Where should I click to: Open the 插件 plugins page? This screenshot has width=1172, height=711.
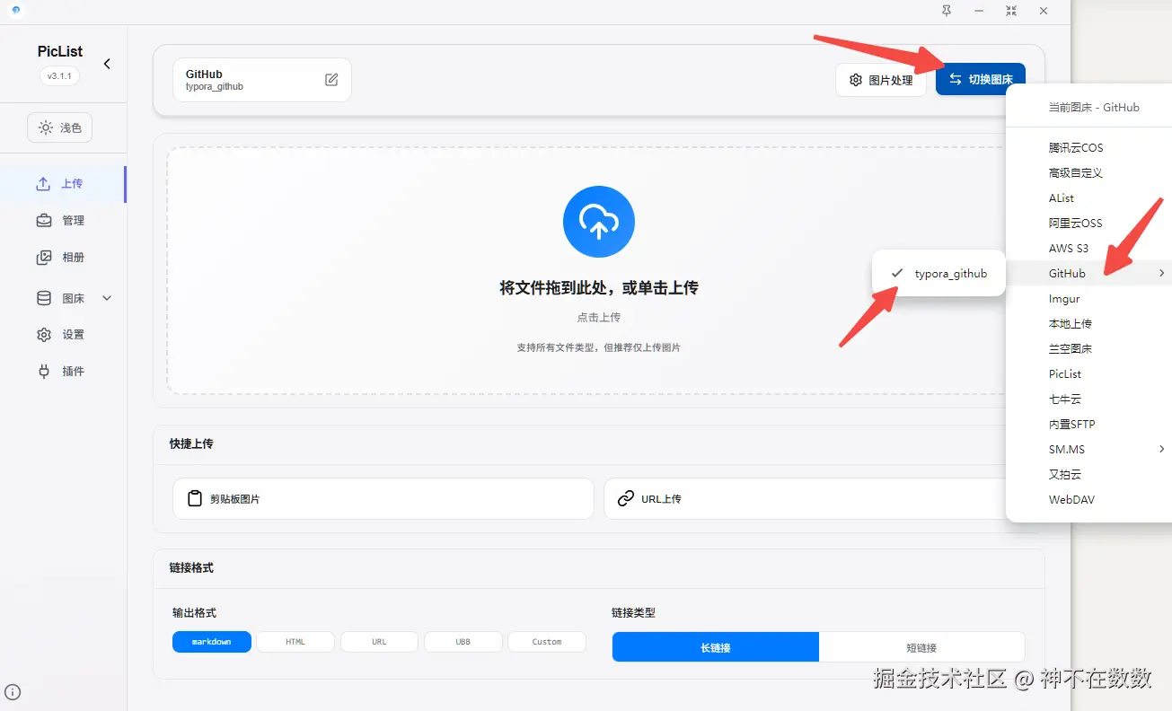(63, 372)
